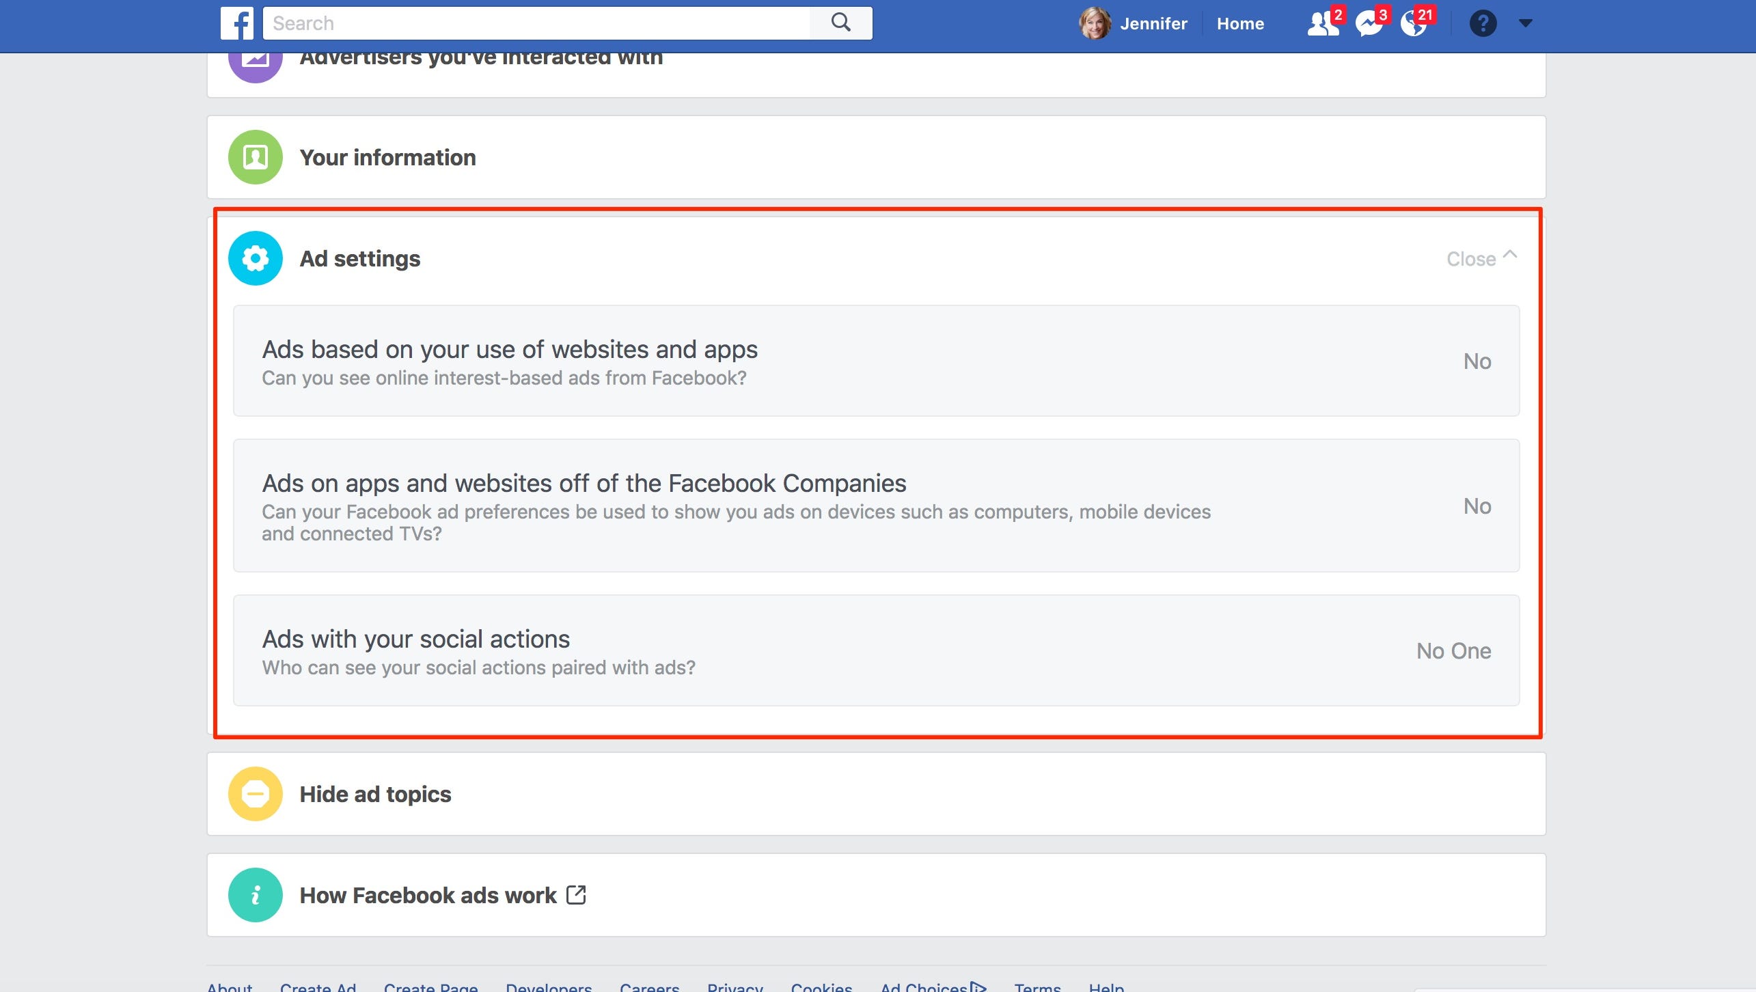Click the Facebook logo
Image resolution: width=1756 pixels, height=992 pixels.
click(x=236, y=23)
